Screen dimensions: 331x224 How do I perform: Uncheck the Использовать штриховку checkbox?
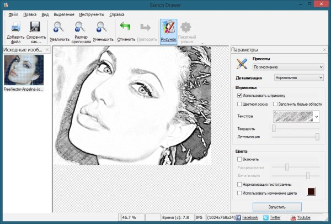point(239,95)
